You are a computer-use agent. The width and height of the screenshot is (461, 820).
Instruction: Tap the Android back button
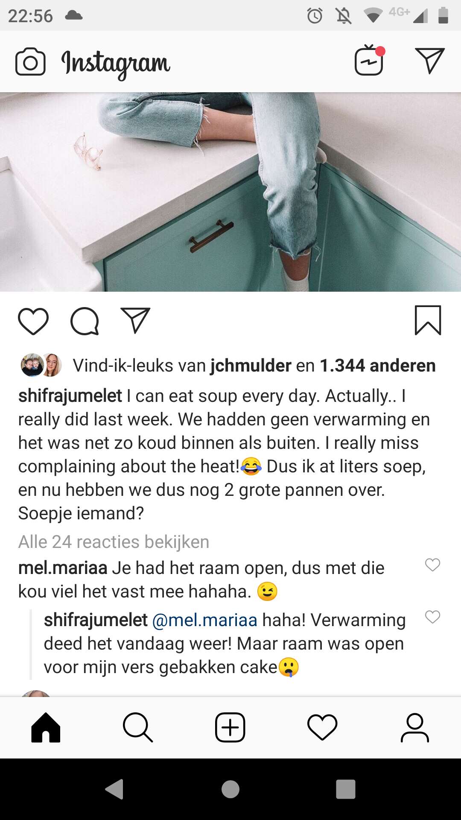(x=114, y=789)
